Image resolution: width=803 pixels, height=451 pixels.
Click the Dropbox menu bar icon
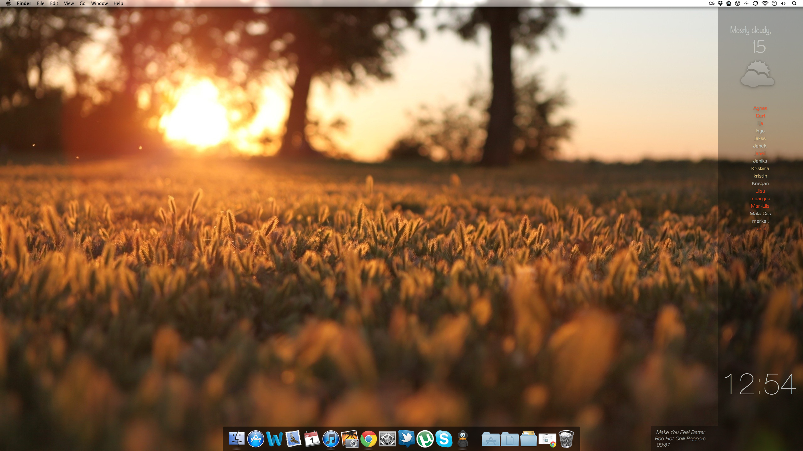(x=721, y=3)
